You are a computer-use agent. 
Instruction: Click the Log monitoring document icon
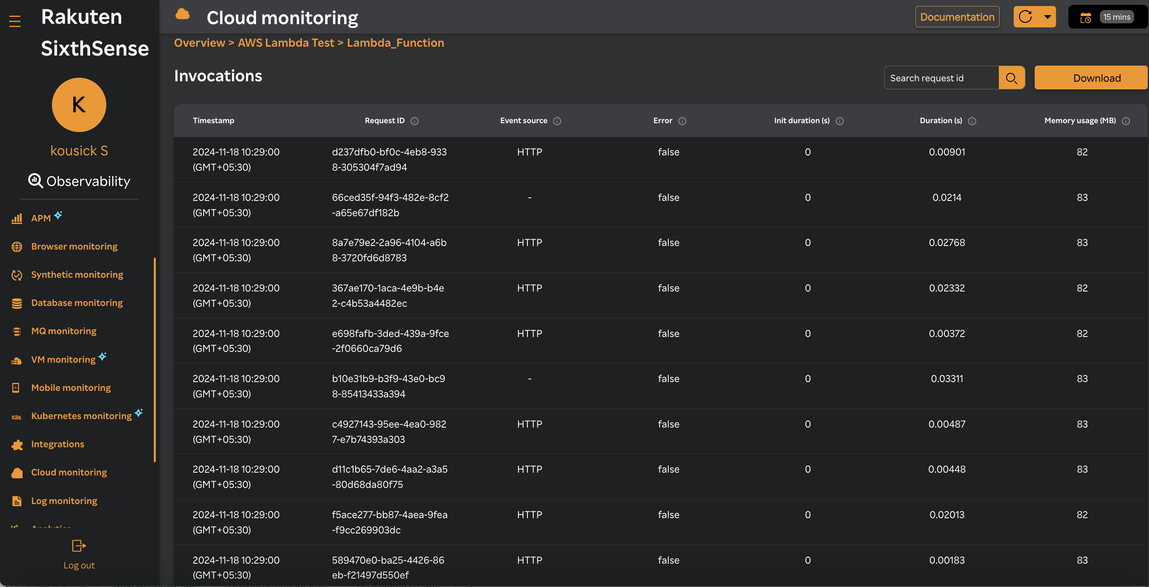point(17,500)
